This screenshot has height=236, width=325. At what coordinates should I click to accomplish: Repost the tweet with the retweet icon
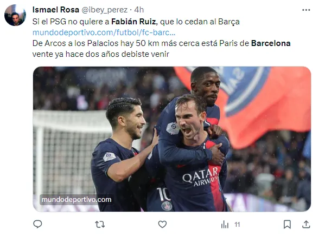[100, 225]
